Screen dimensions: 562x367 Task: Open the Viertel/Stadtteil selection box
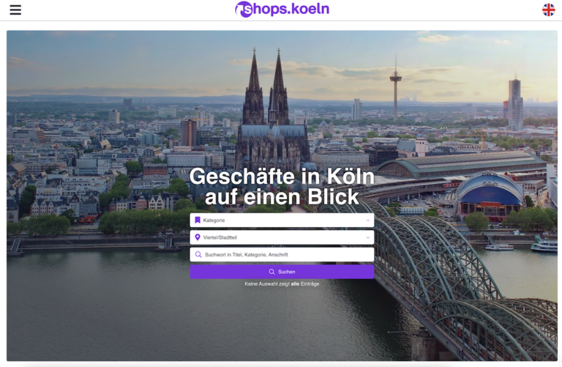pos(282,237)
